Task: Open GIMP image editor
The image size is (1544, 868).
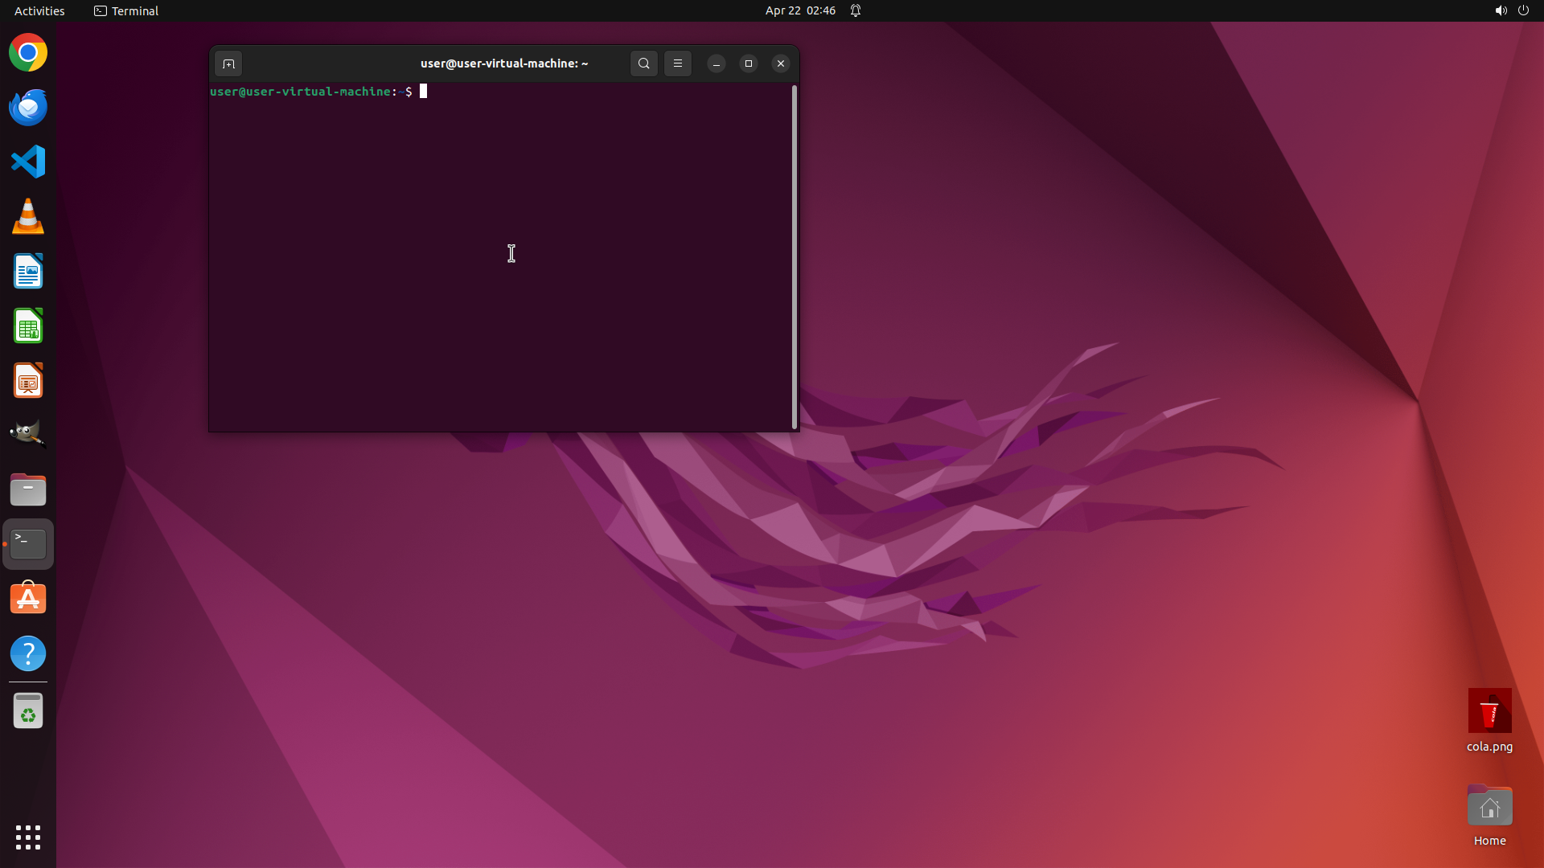Action: (28, 434)
